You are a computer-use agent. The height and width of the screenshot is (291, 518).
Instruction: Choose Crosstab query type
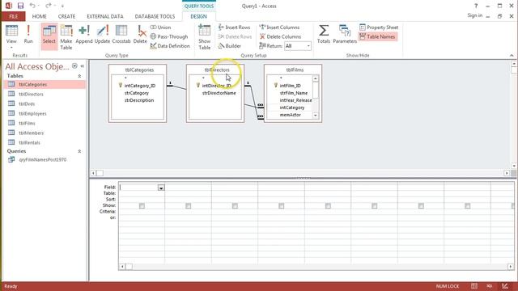121,35
